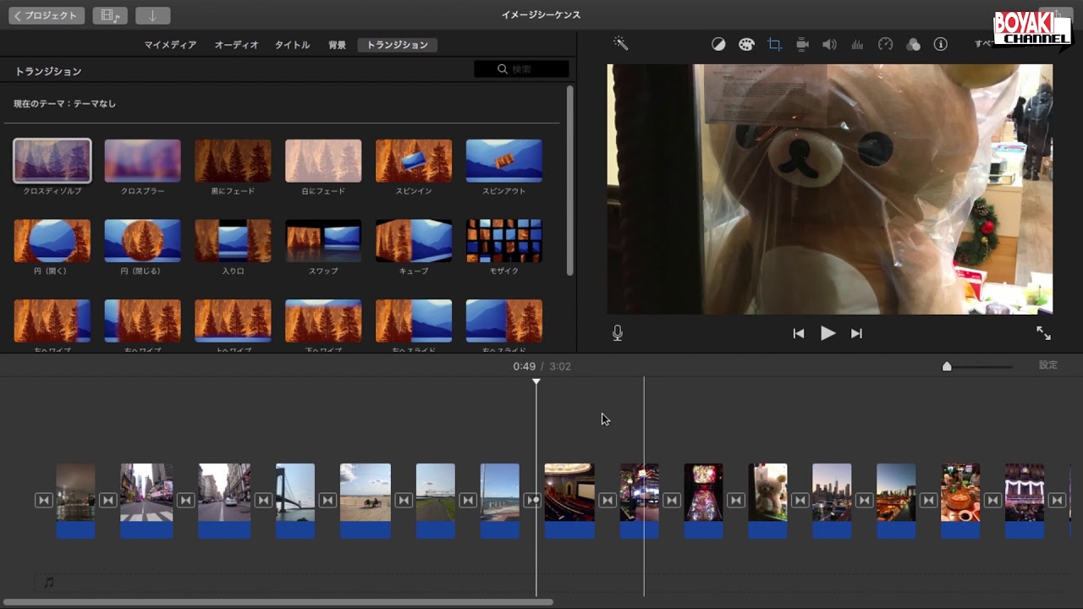Open the speed gauge adjustment
This screenshot has width=1083, height=609.
pyautogui.click(x=886, y=45)
